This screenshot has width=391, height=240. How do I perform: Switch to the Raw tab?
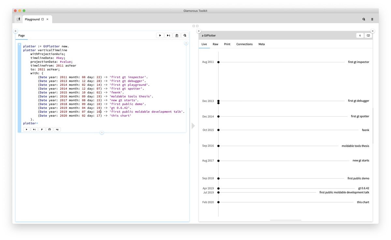[215, 44]
